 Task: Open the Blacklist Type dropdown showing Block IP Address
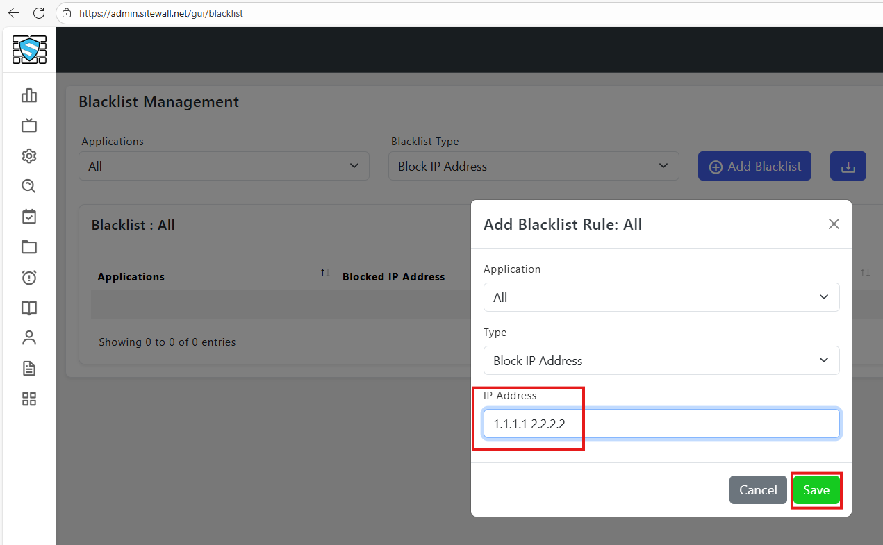[x=533, y=166]
